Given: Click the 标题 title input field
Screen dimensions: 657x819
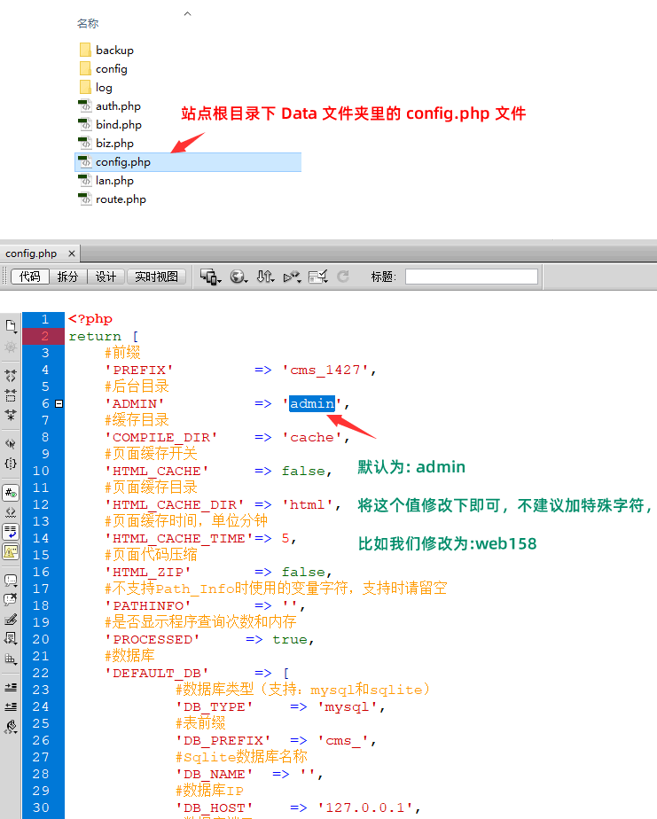Looking at the screenshot, I should click(471, 277).
